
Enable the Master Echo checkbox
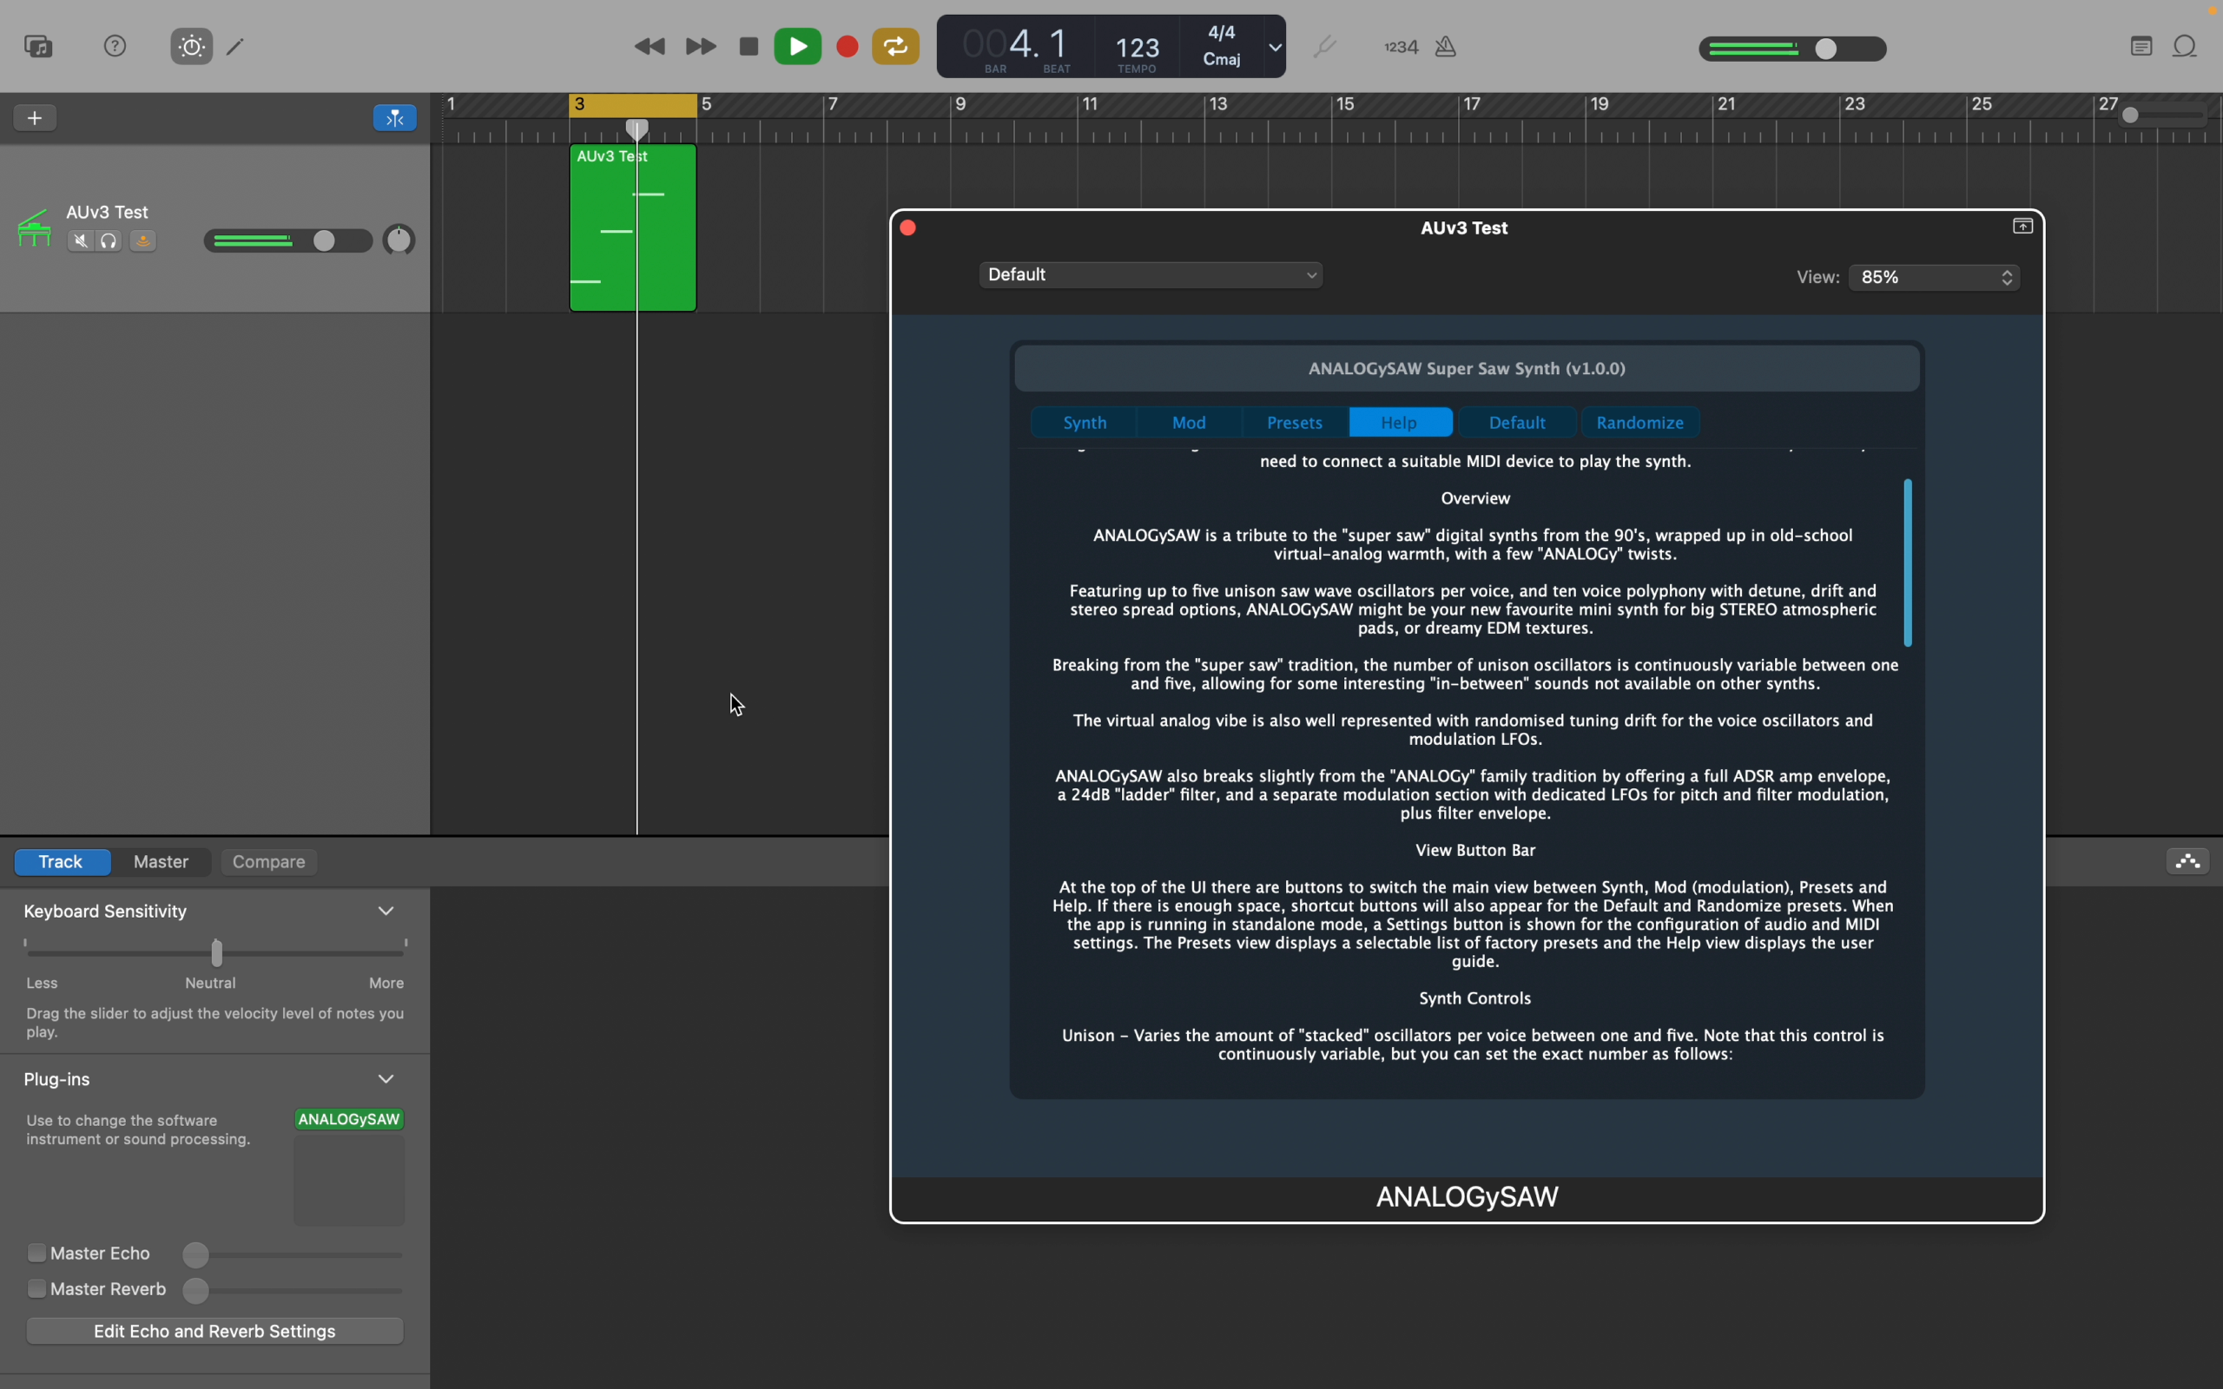pyautogui.click(x=36, y=1253)
